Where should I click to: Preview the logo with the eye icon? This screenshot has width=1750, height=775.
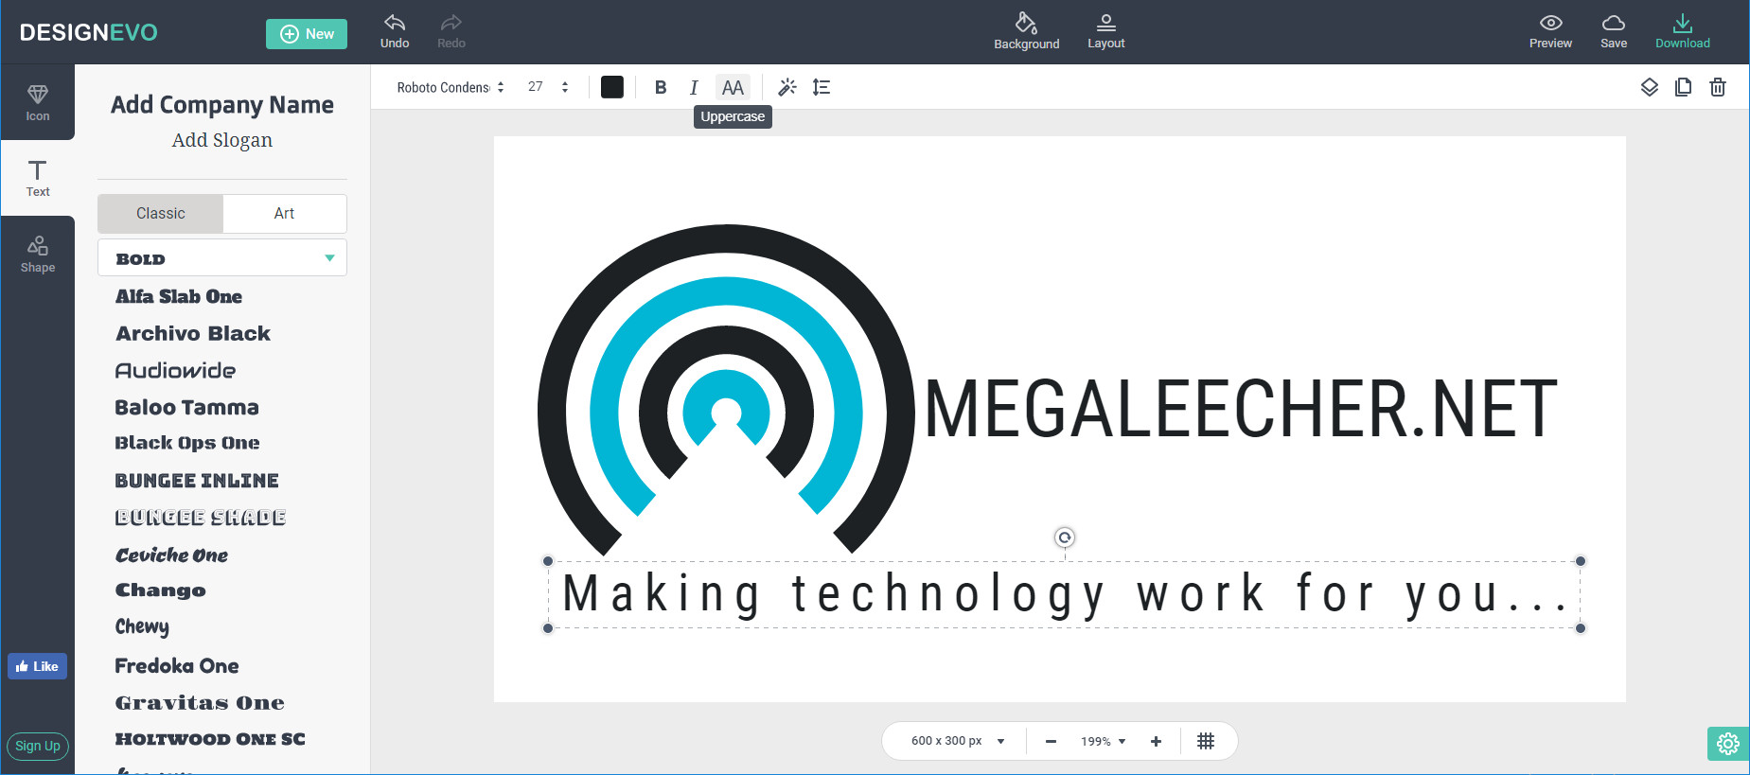(x=1550, y=31)
